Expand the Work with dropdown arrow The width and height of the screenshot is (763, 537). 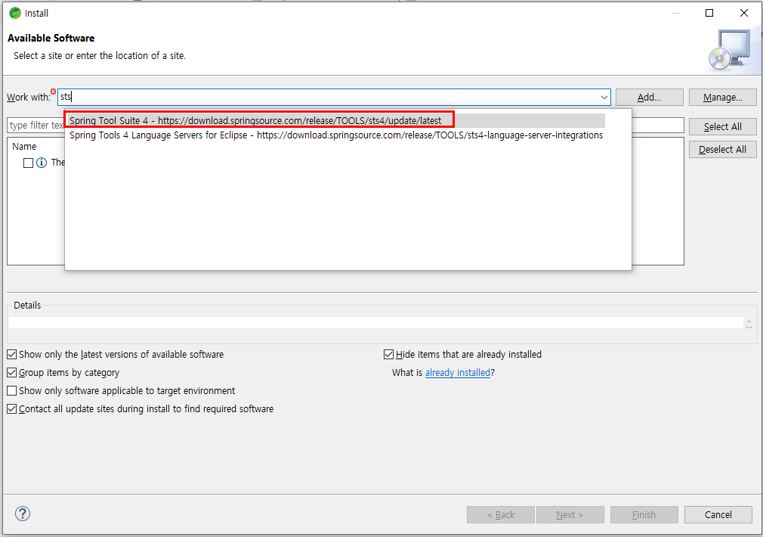click(x=604, y=98)
